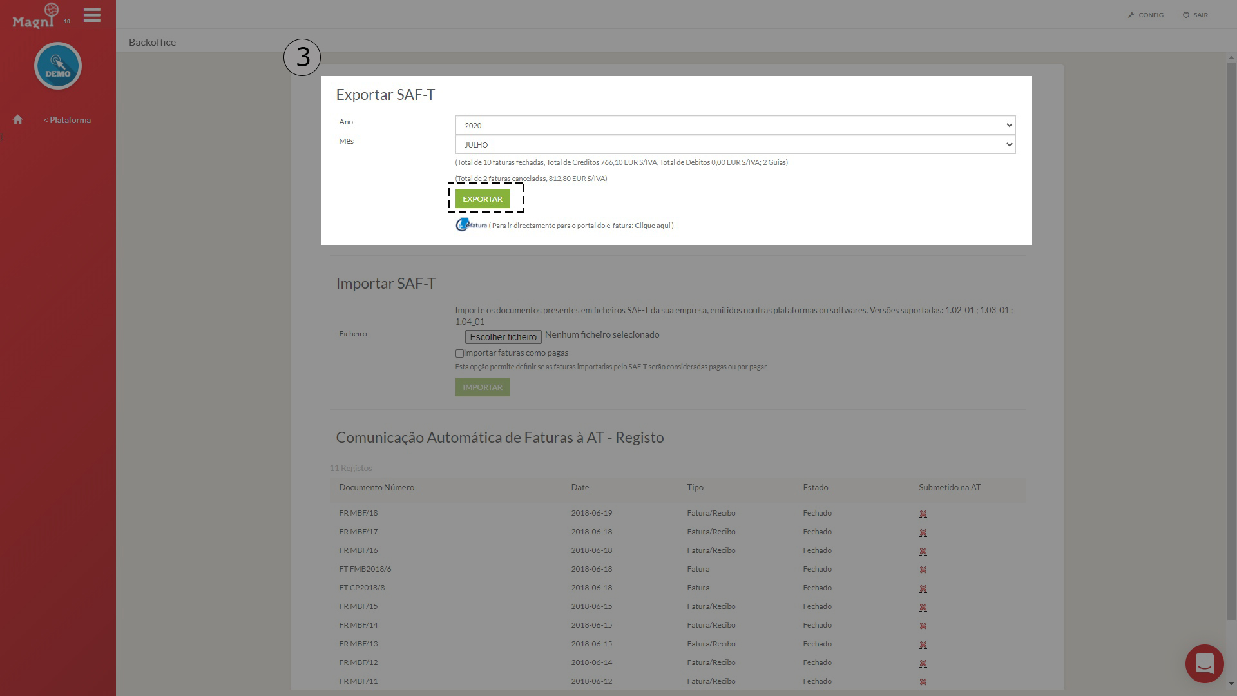
Task: Open the Mês month dropdown
Action: [735, 144]
